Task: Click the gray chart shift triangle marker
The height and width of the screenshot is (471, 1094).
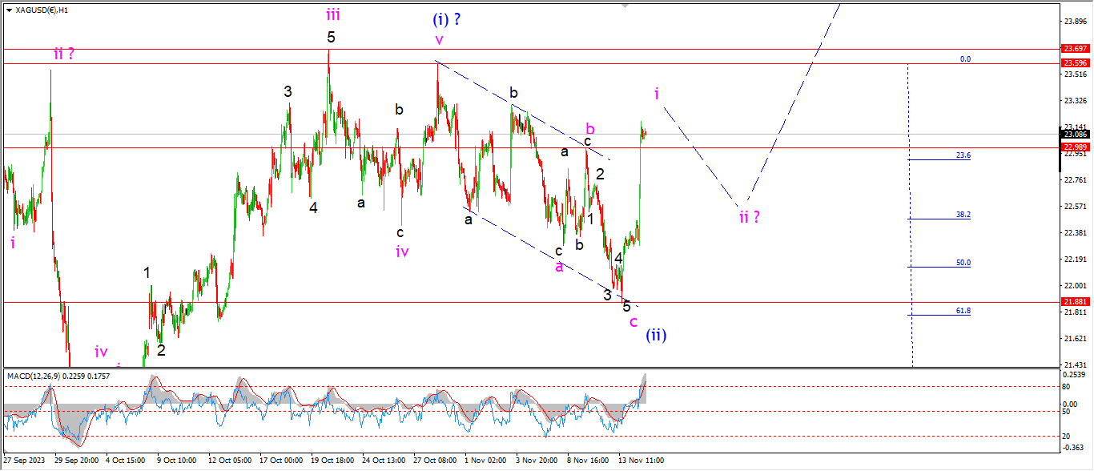Action: point(625,6)
